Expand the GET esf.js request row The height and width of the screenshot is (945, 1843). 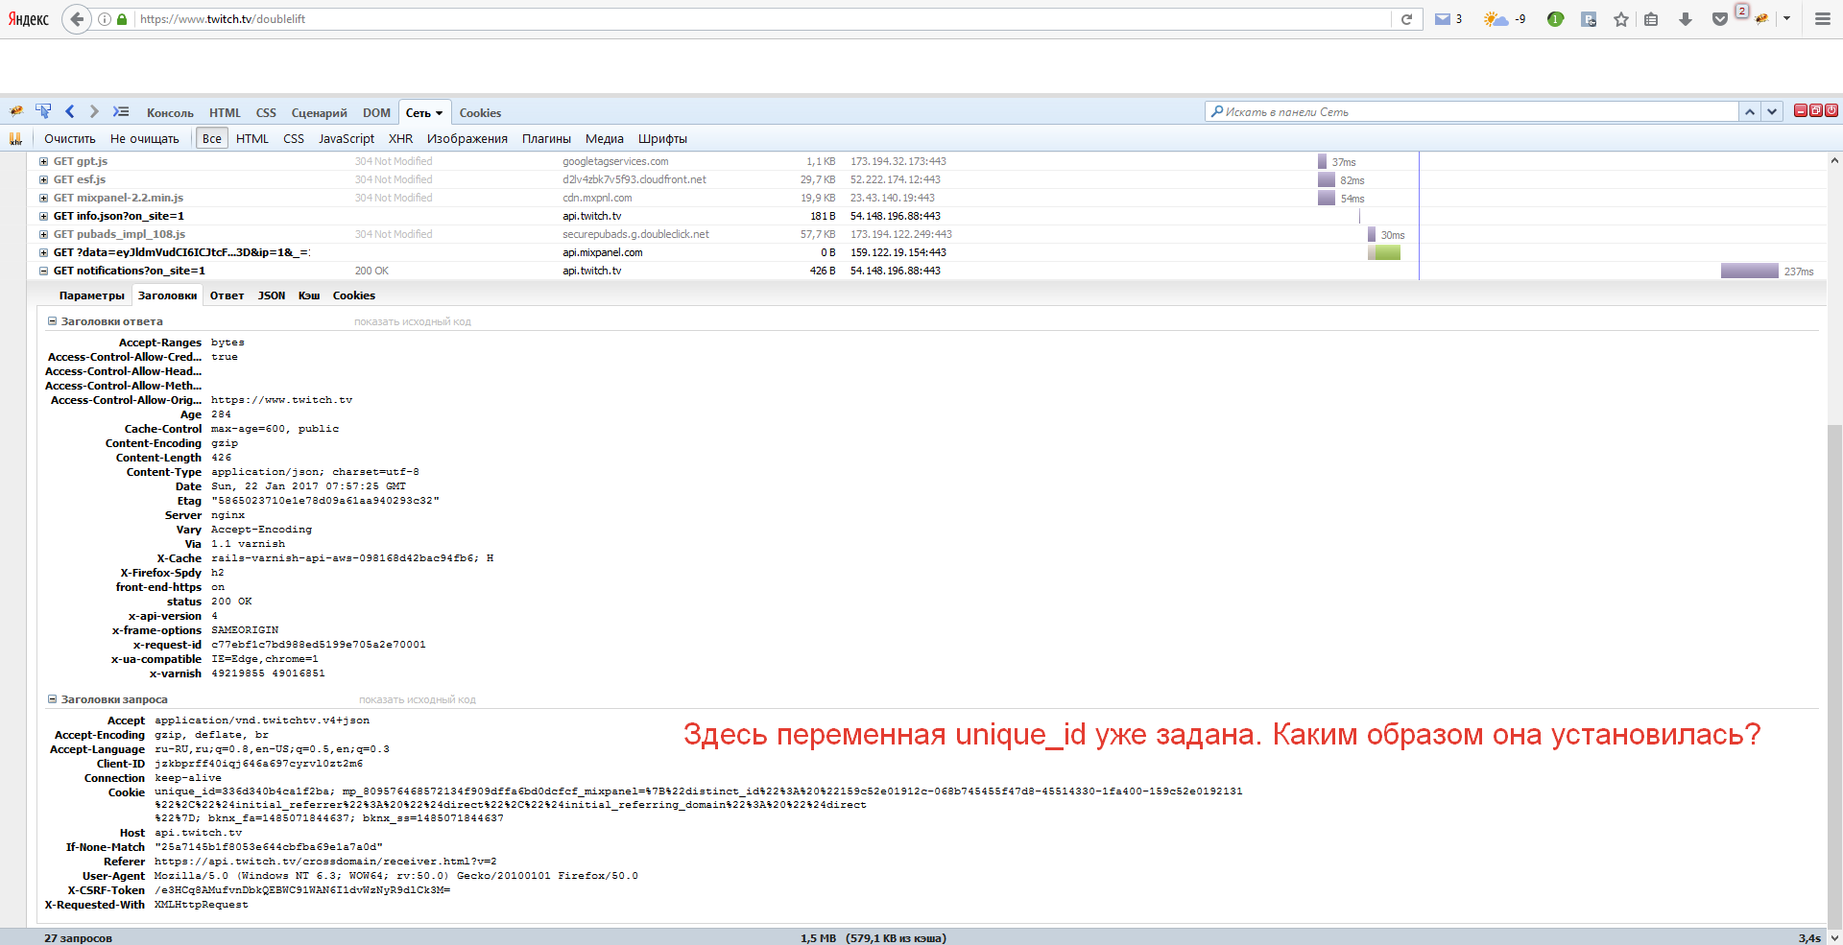(x=43, y=180)
